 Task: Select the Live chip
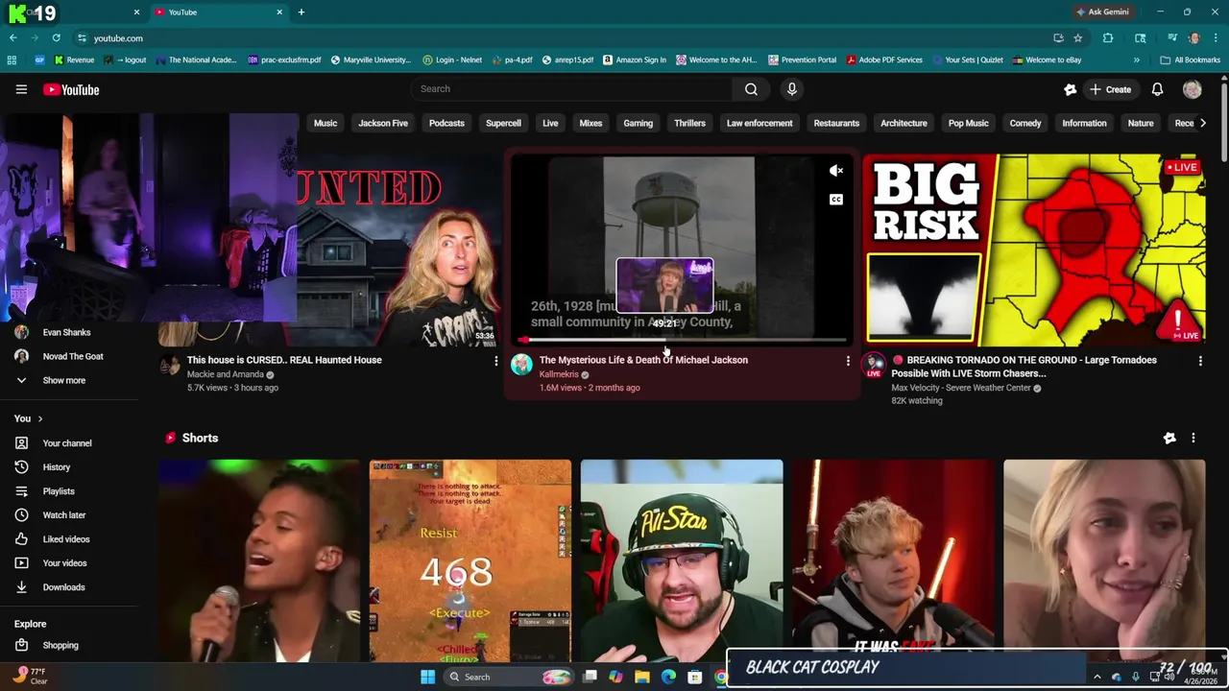pos(550,123)
